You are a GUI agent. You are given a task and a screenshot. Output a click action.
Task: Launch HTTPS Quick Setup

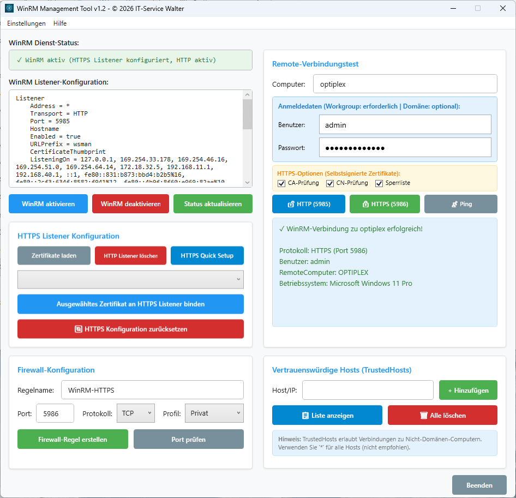[207, 255]
